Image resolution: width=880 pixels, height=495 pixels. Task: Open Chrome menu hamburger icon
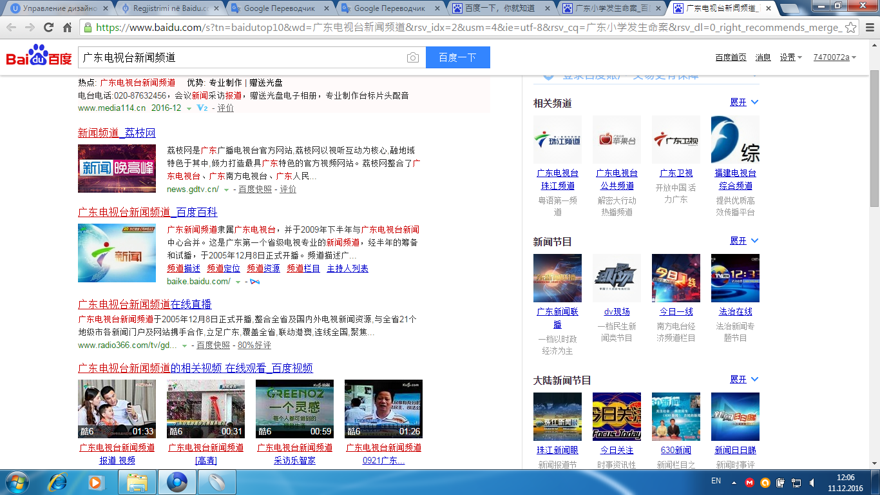click(x=870, y=28)
